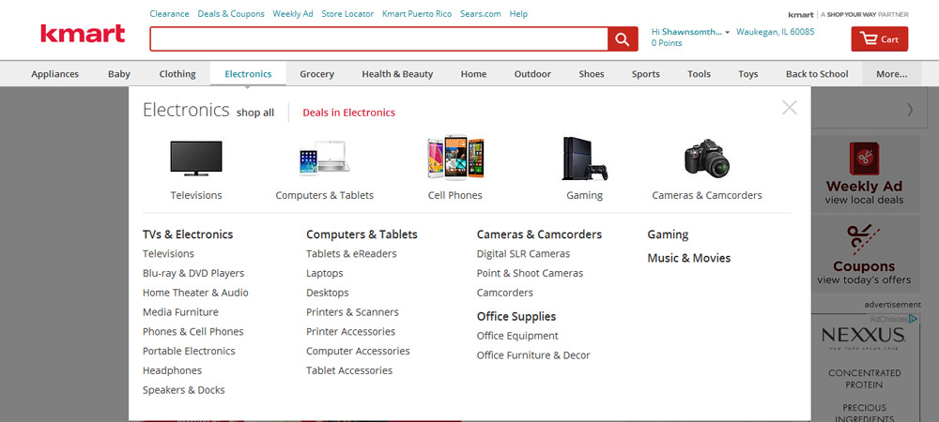Select Media Furniture link
The image size is (939, 422).
point(180,312)
